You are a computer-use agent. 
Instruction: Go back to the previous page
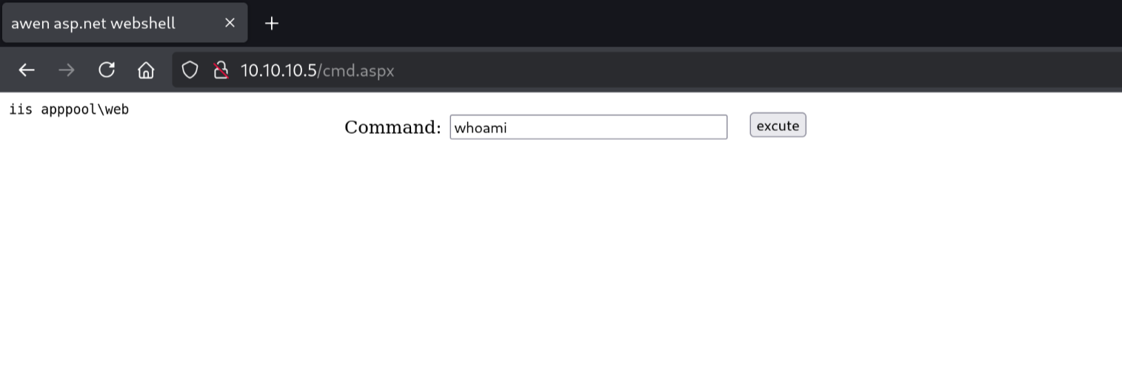[27, 70]
